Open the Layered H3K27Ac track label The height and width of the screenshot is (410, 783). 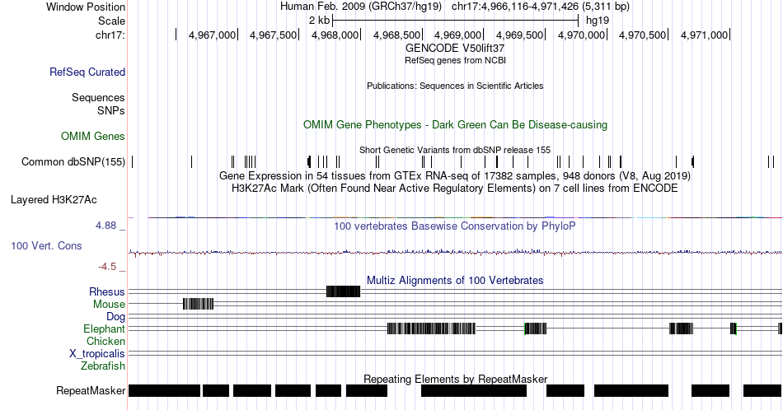click(54, 199)
